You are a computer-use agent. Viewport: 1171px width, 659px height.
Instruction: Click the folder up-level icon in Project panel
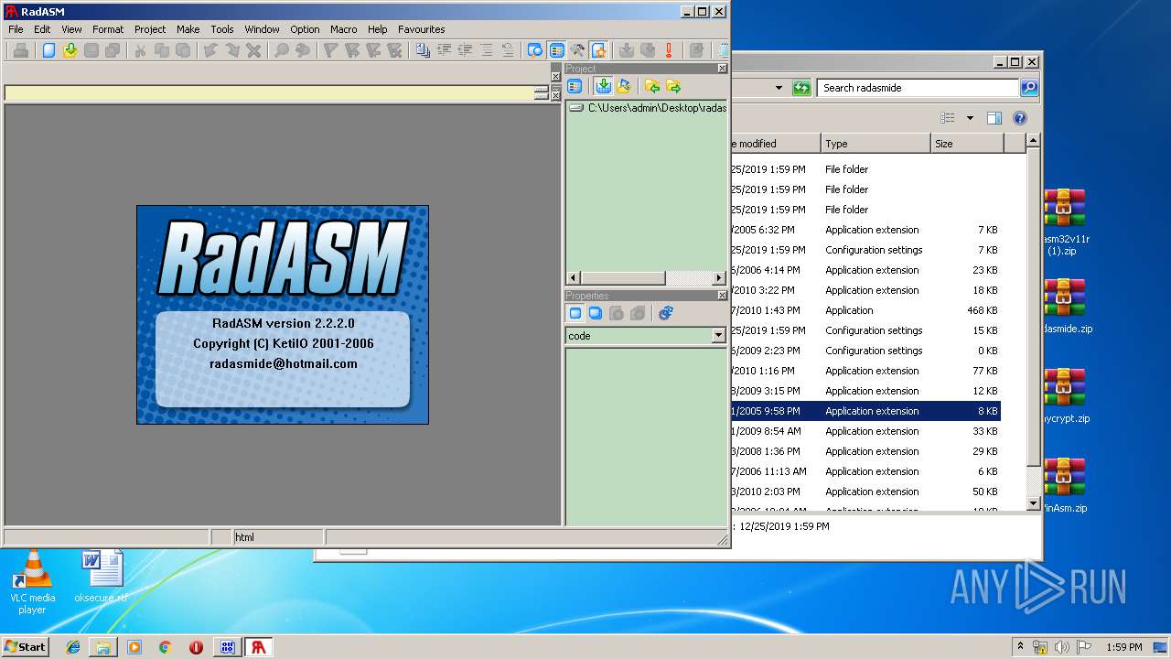652,86
